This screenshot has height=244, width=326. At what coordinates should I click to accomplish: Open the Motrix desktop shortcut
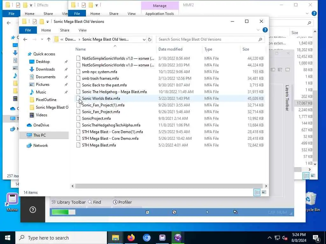12,202
